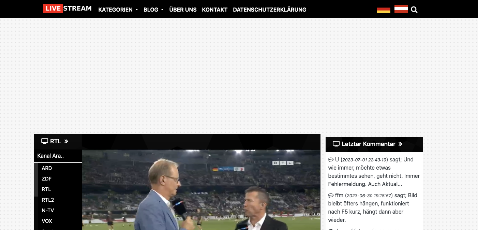
Task: Select the ARD channel
Action: tap(47, 168)
